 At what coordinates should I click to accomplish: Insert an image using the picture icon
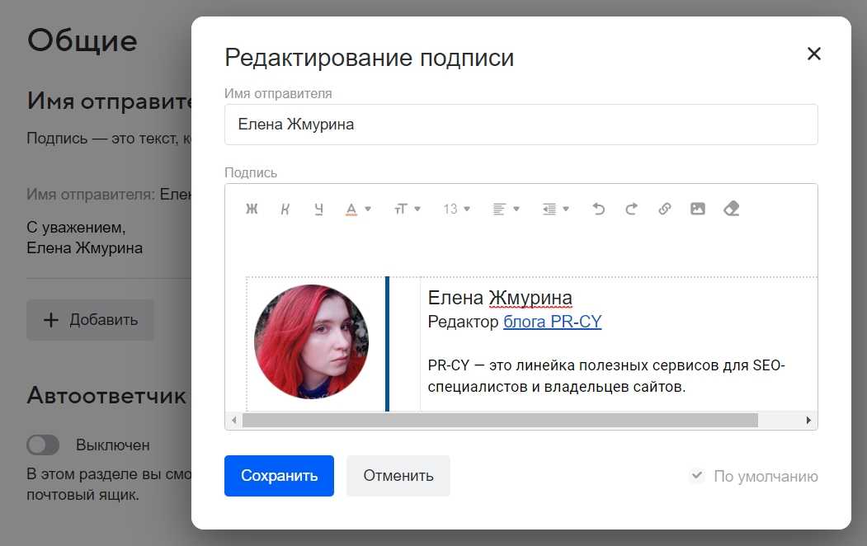coord(698,209)
